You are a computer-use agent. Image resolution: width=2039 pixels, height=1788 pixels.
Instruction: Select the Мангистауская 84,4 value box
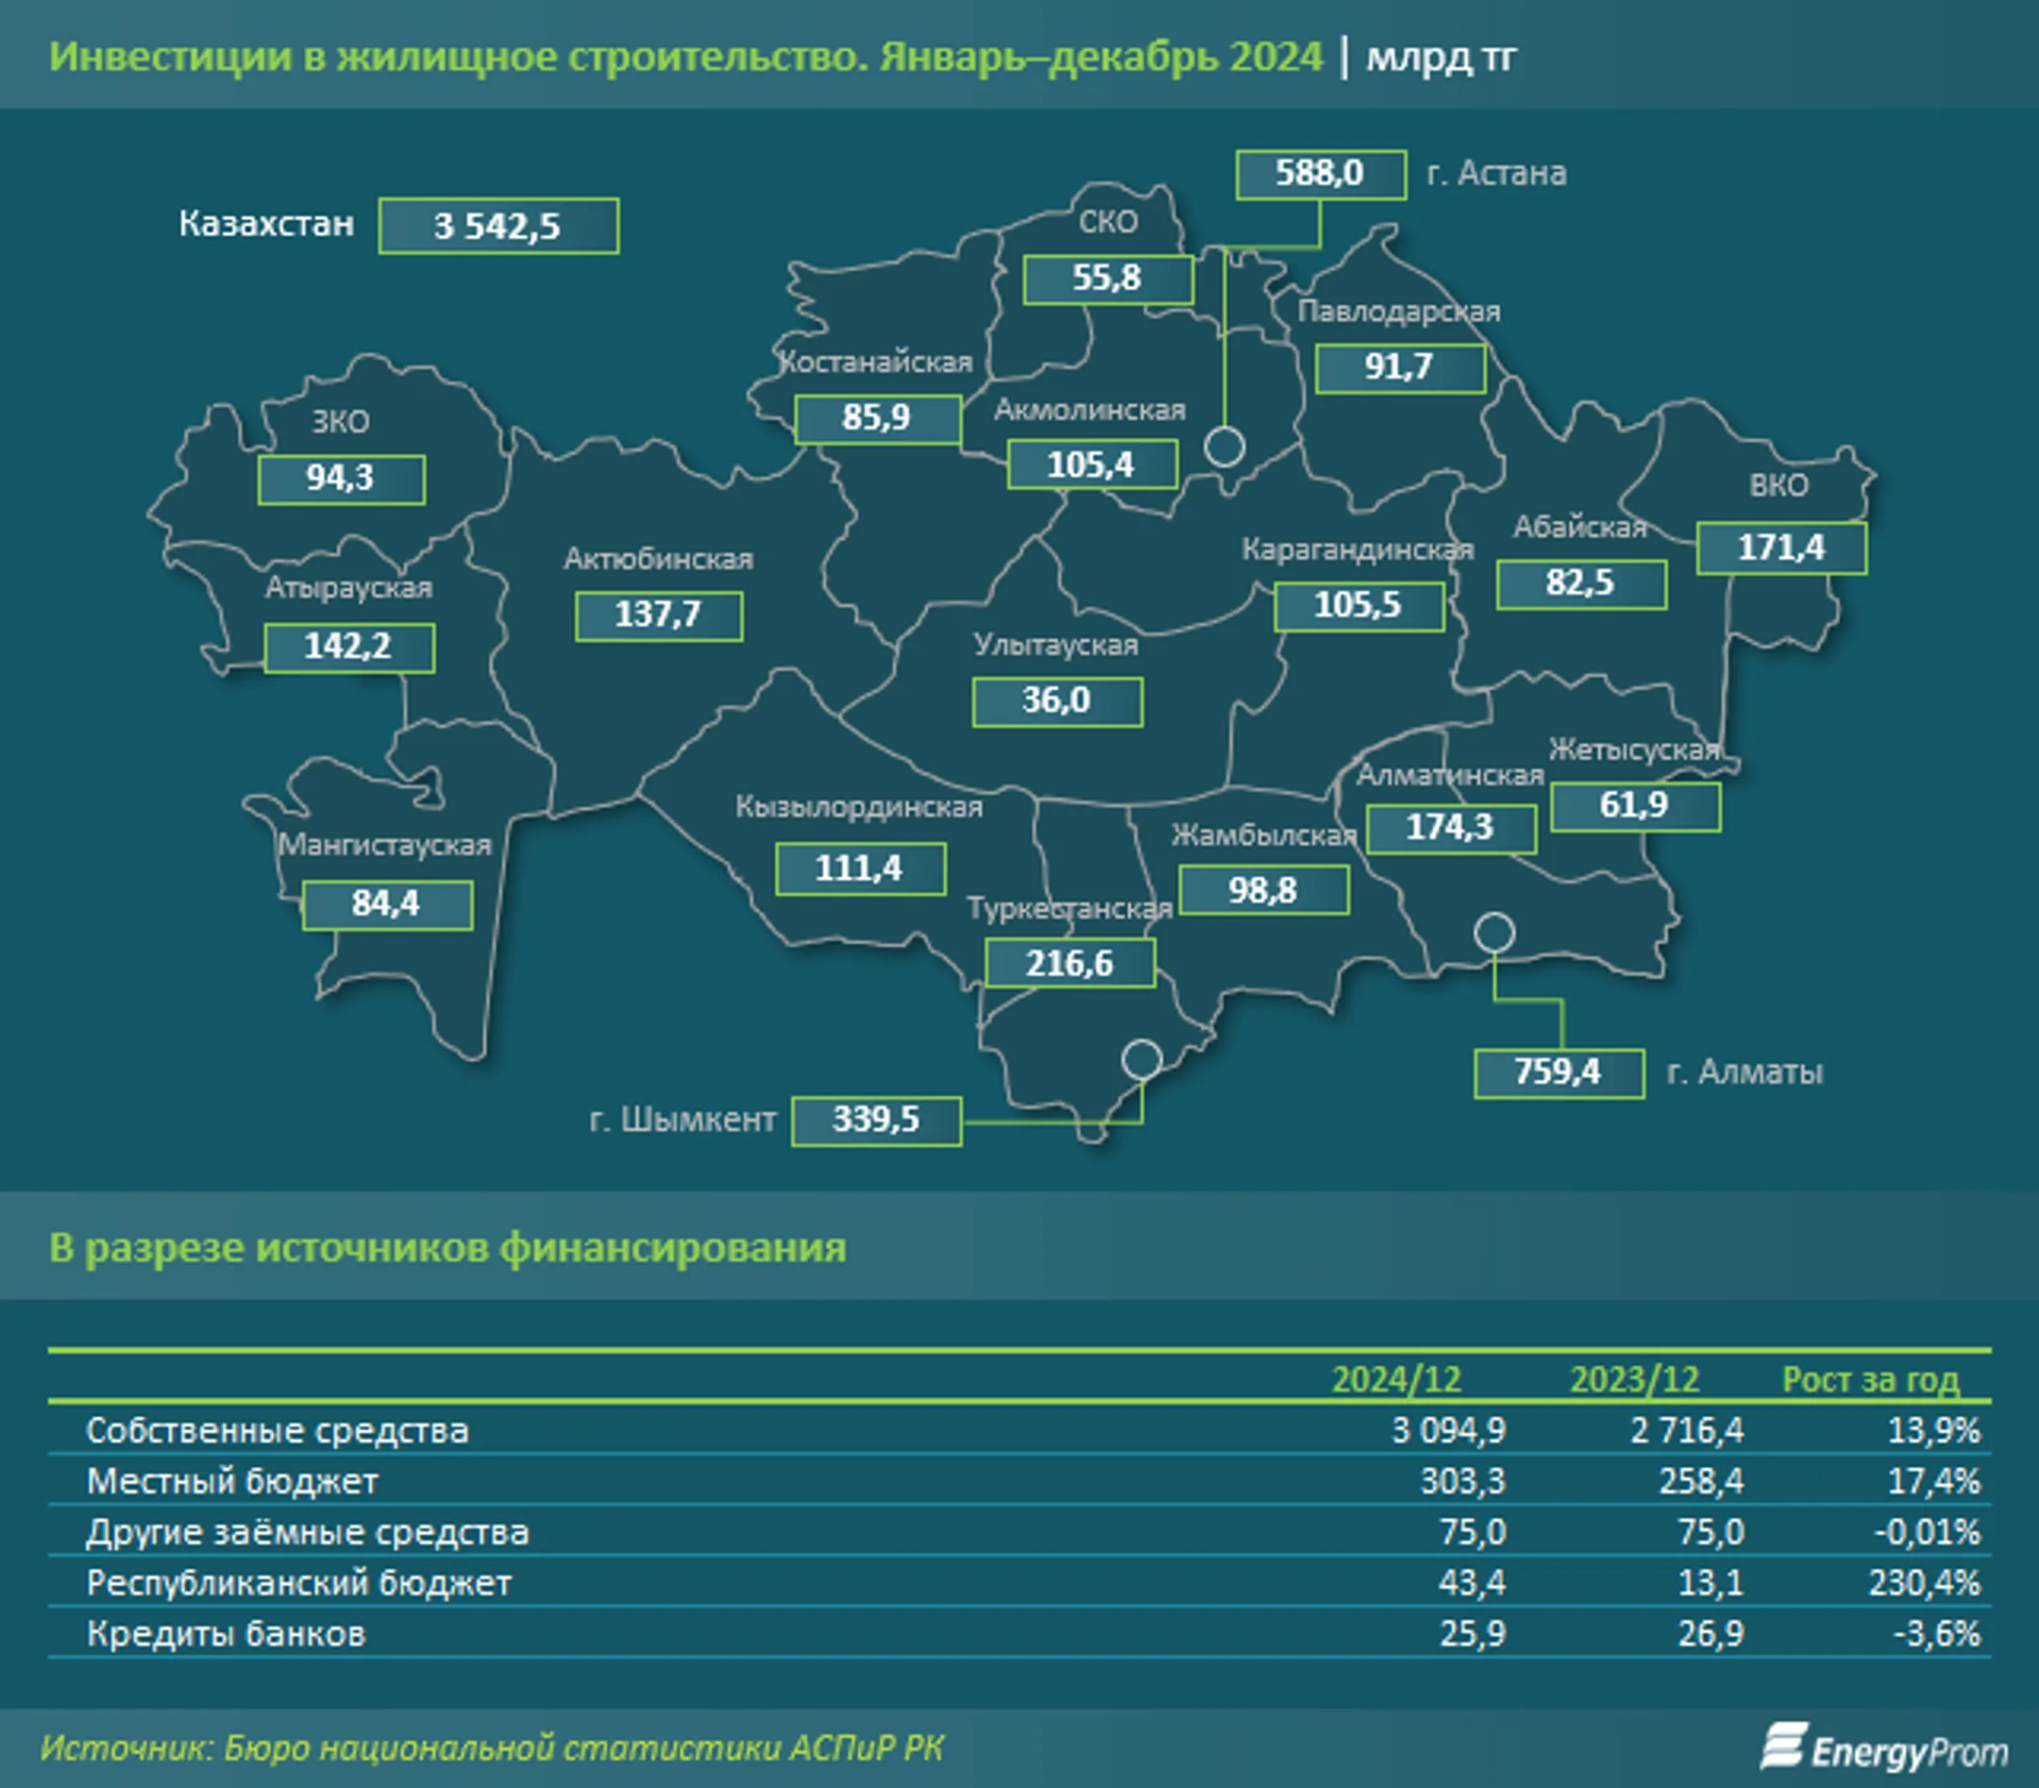387,905
